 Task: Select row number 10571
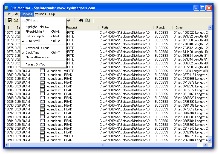[9, 33]
